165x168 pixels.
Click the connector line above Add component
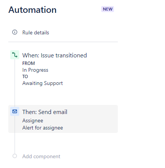click(x=15, y=143)
